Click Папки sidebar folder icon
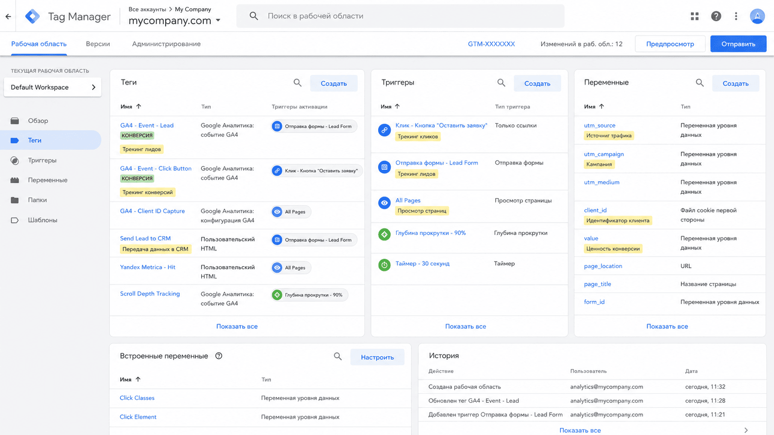 point(15,200)
